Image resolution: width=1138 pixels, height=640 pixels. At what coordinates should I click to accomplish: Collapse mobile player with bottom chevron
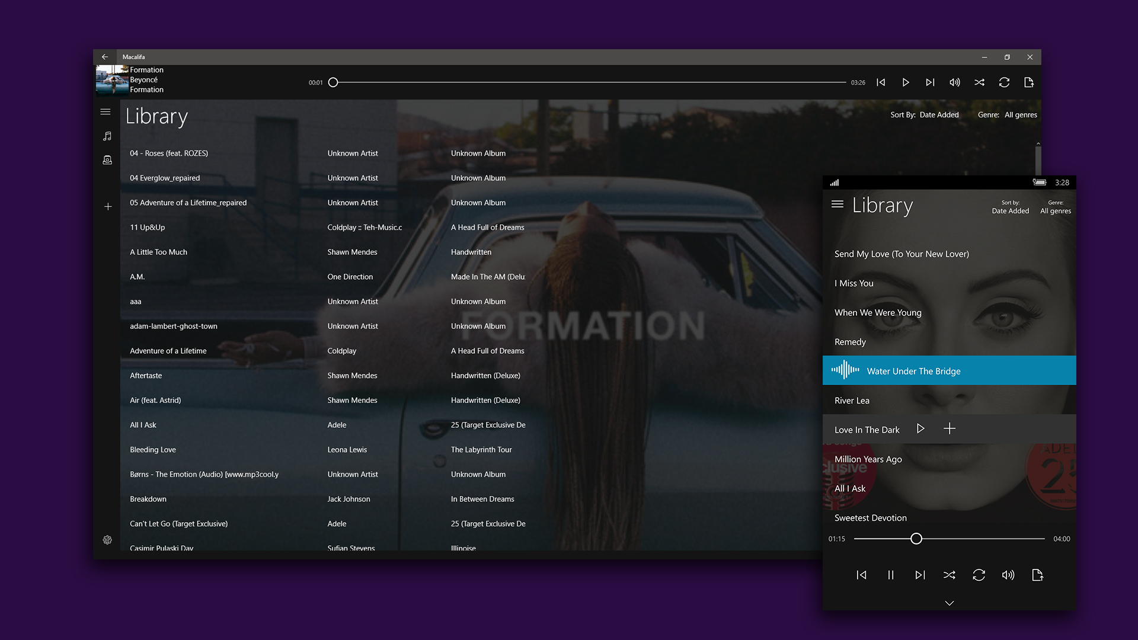(x=949, y=603)
